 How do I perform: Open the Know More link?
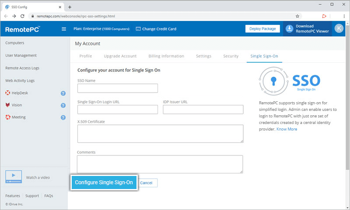(x=287, y=129)
